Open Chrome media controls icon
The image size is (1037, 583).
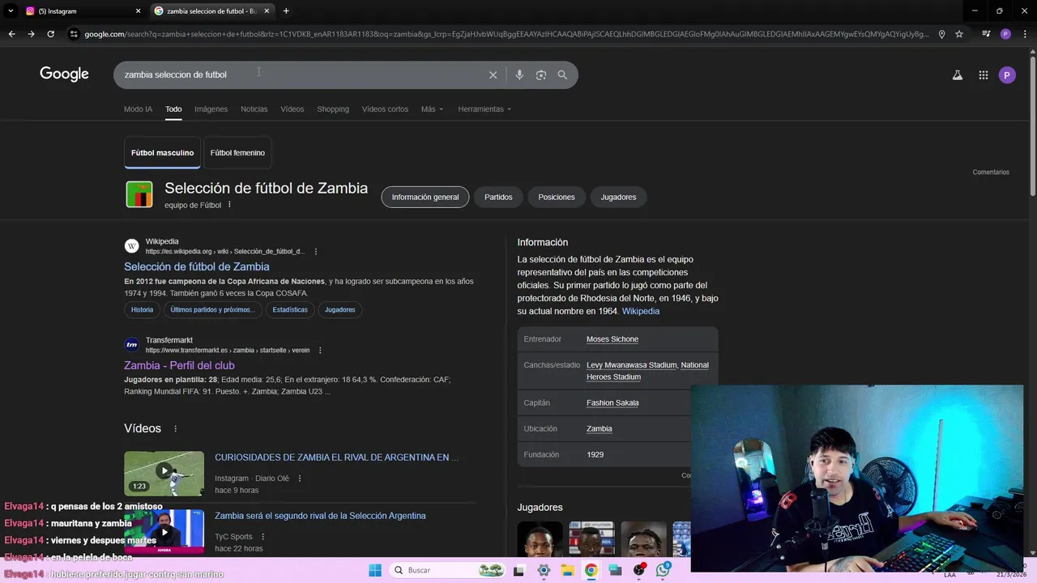coord(986,34)
